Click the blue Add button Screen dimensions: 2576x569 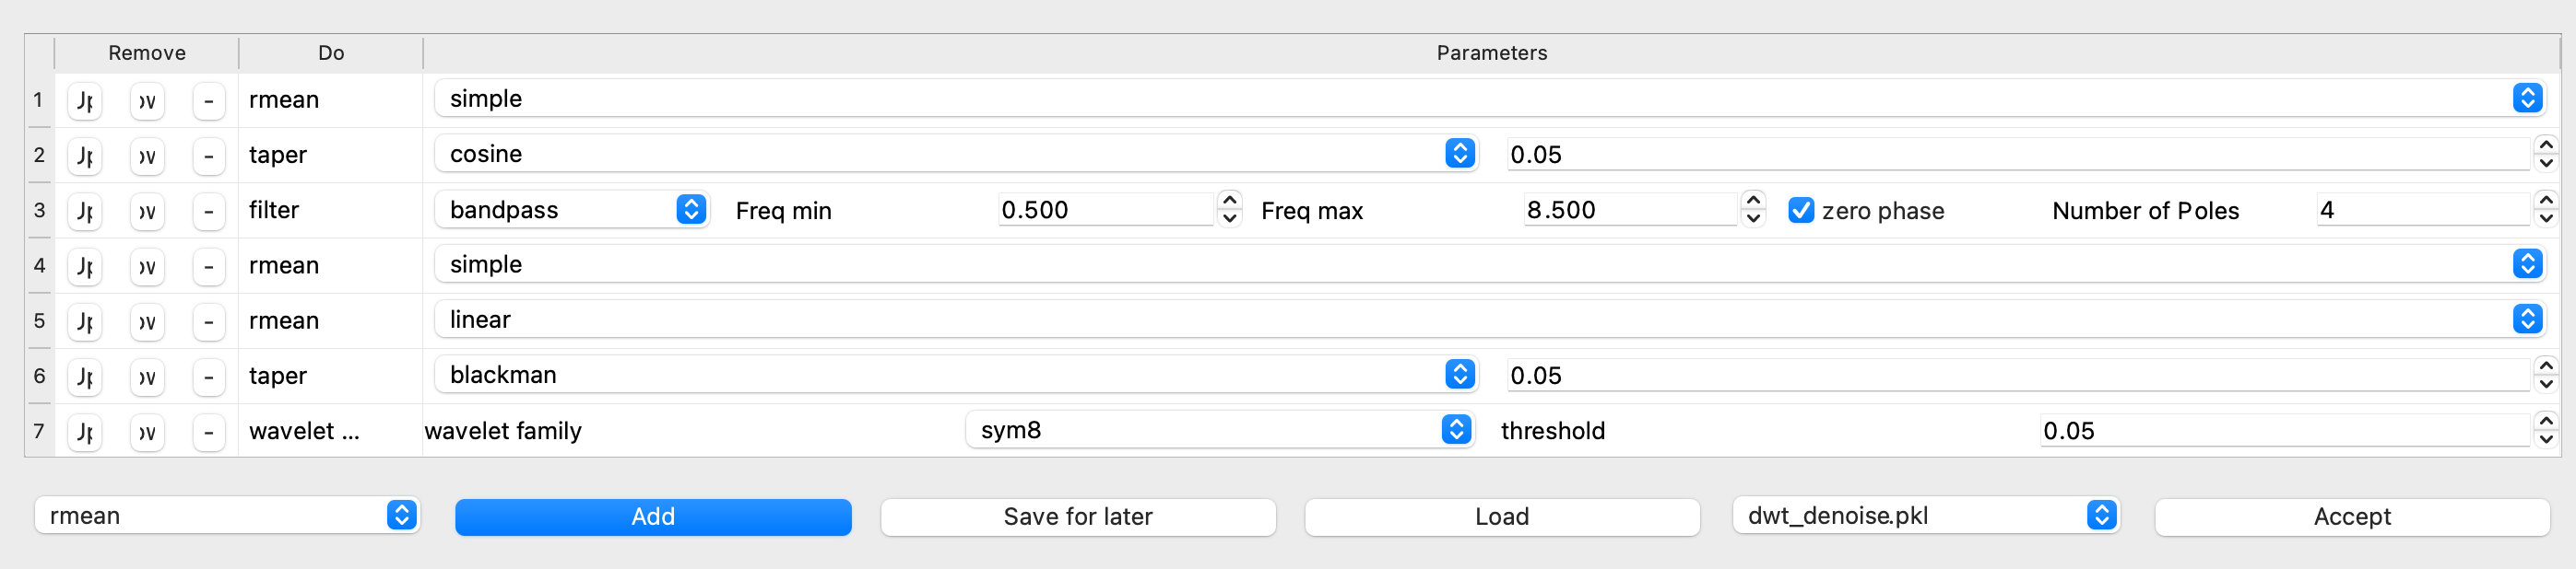[x=653, y=517]
